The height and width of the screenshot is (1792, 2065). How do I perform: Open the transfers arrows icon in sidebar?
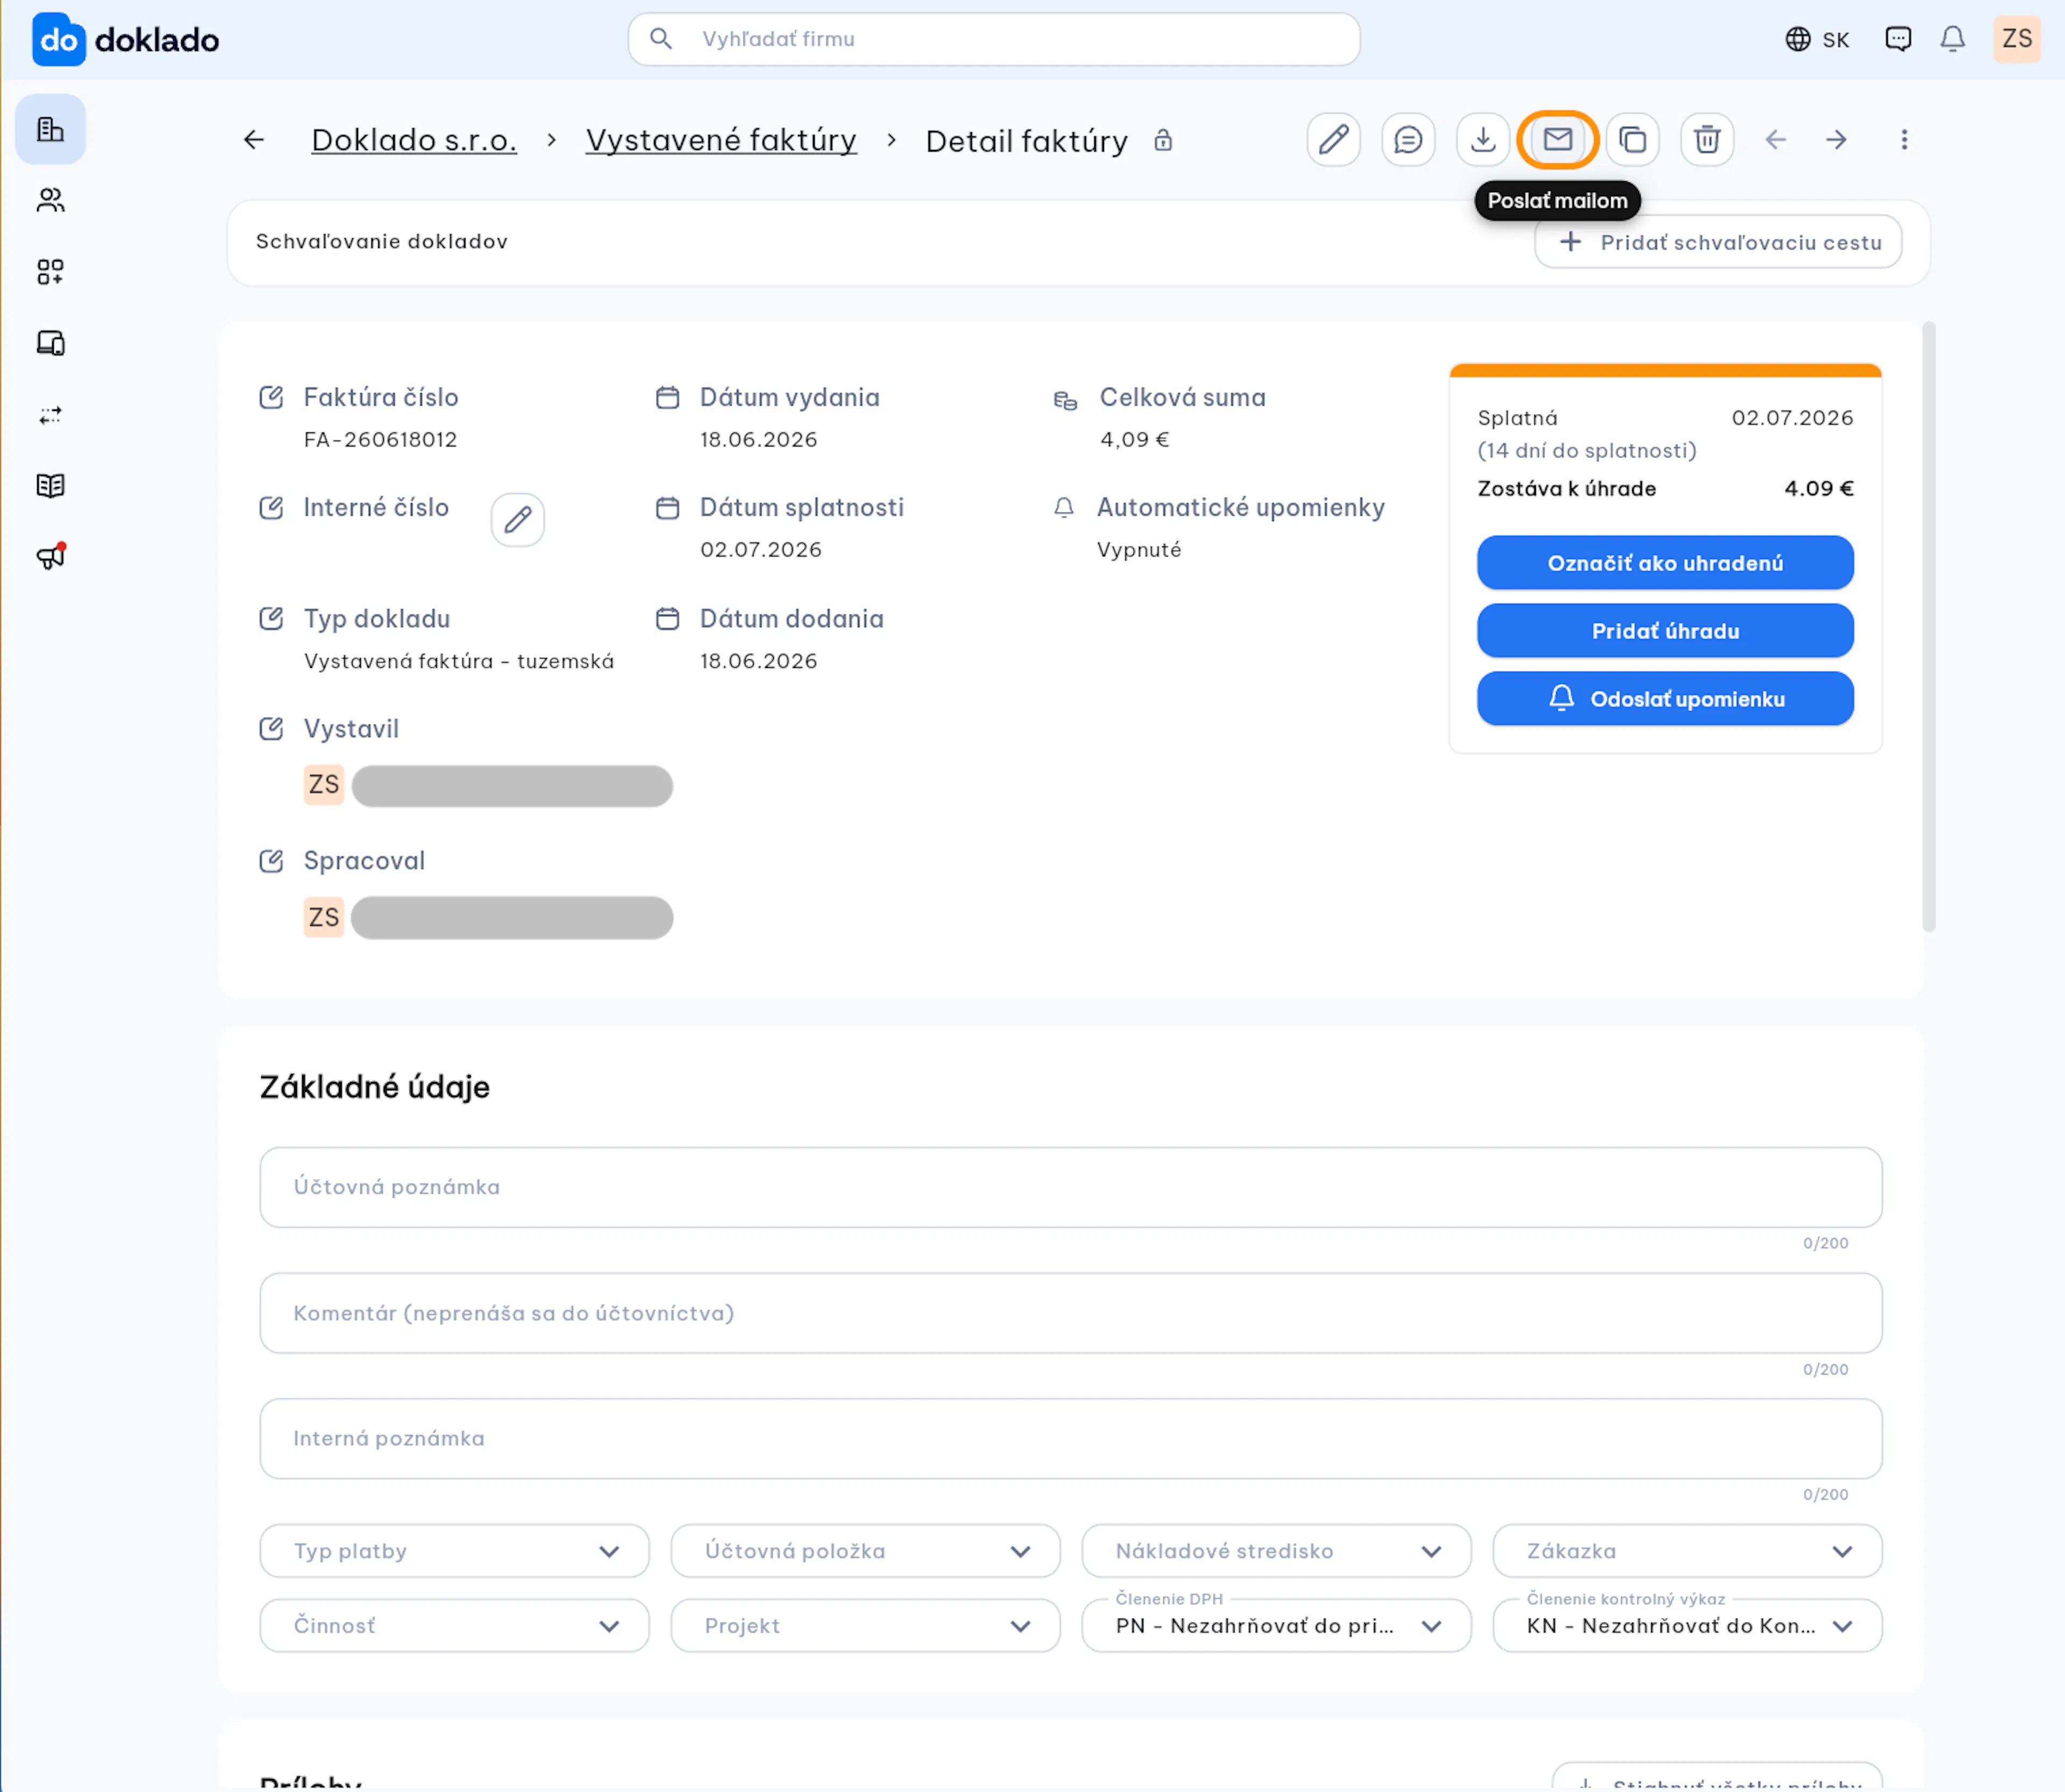point(50,415)
